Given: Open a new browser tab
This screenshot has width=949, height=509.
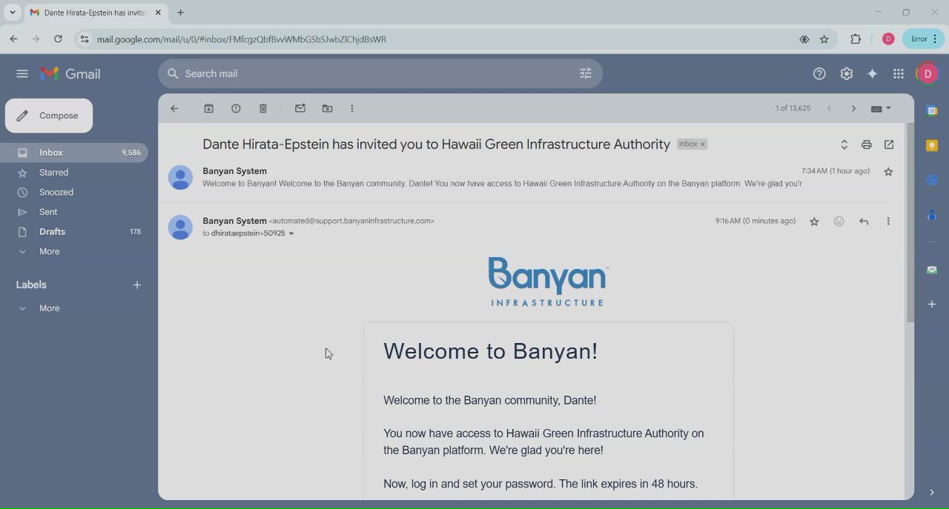Looking at the screenshot, I should coord(180,13).
